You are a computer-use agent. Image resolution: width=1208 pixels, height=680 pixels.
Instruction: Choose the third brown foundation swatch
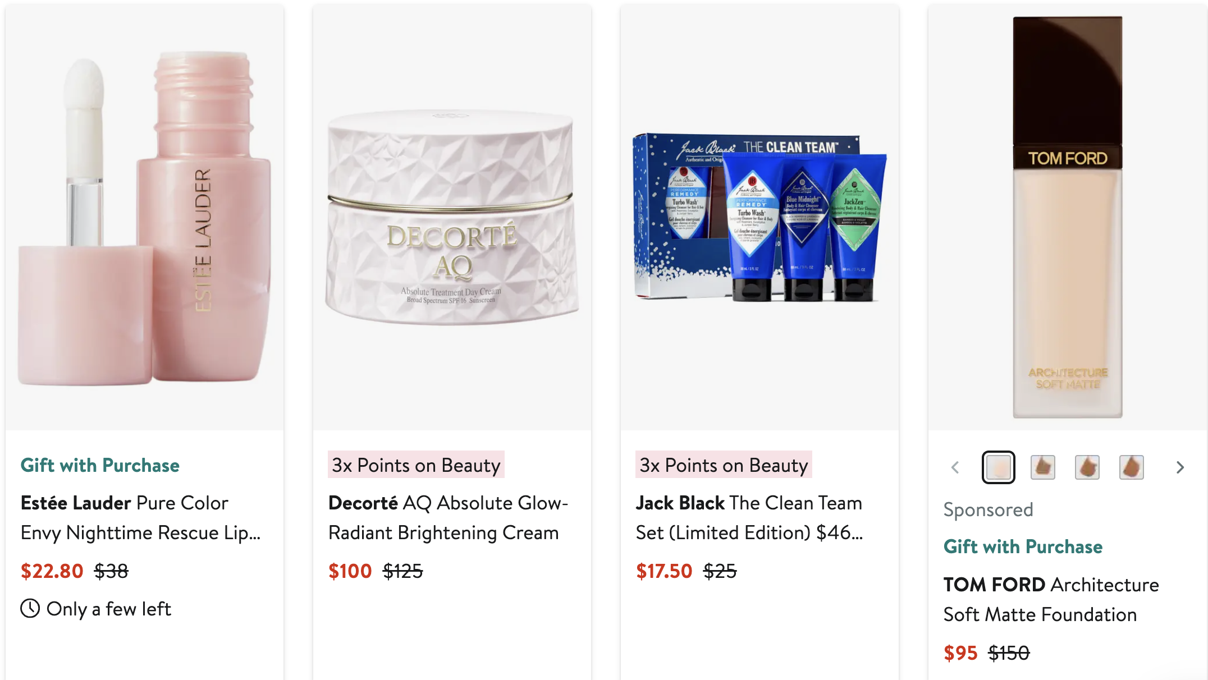click(x=1087, y=467)
